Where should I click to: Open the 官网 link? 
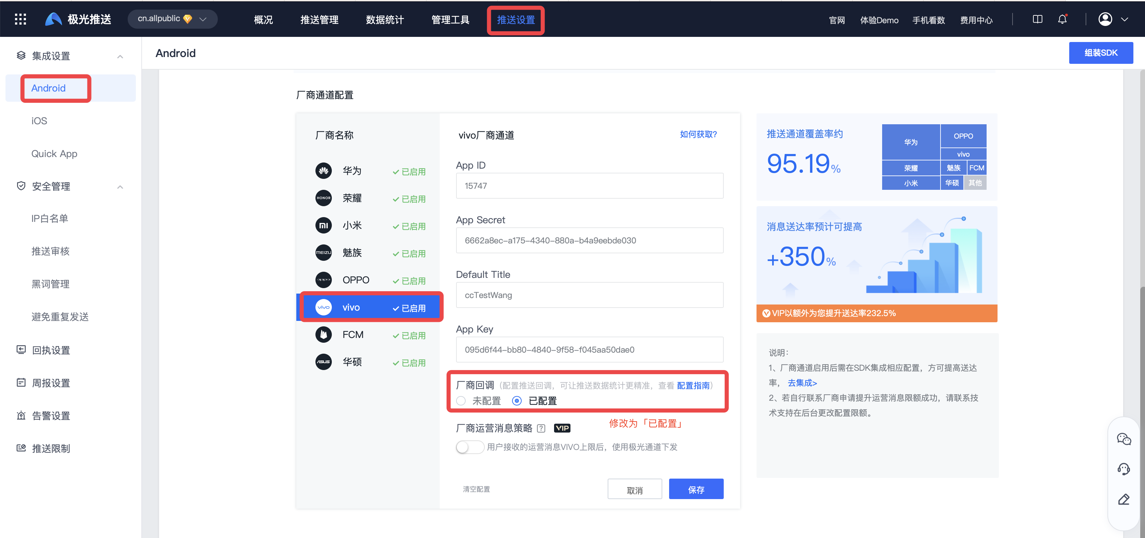point(836,20)
